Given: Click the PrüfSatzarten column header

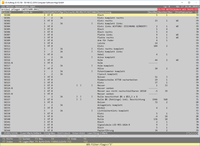Looking at the screenshot, I should click(x=184, y=12).
